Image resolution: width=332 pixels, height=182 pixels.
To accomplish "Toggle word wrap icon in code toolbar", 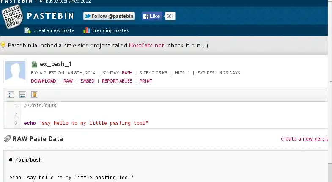I will click(x=23, y=94).
